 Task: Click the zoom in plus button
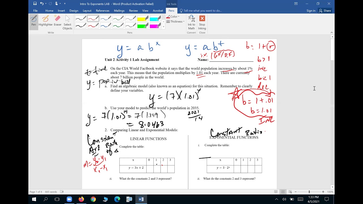[x=323, y=192]
